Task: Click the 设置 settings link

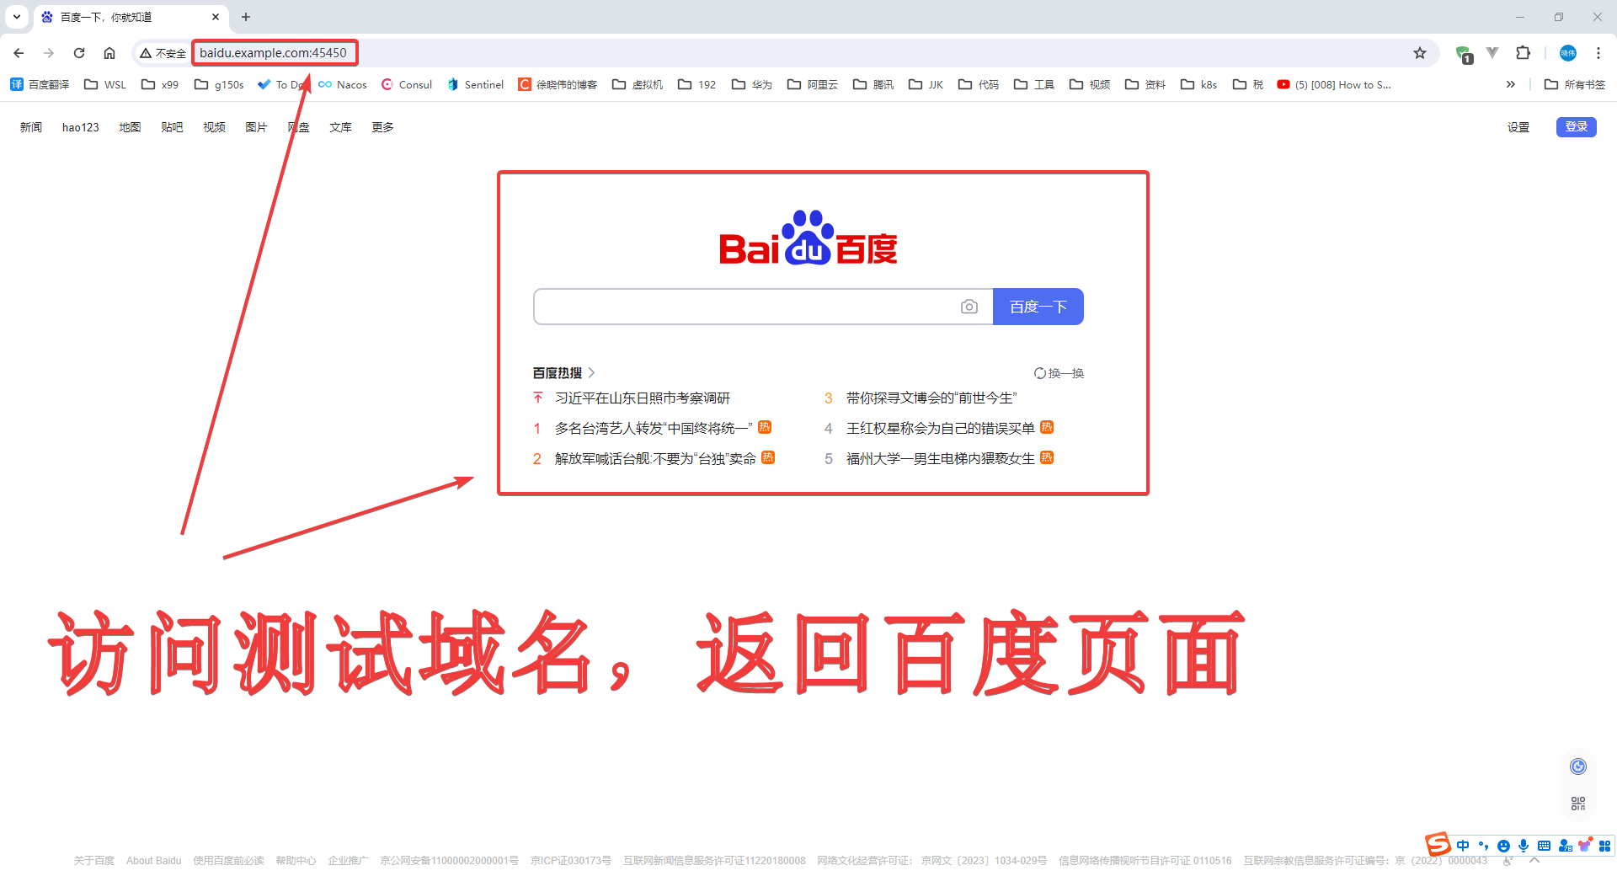Action: (x=1518, y=127)
